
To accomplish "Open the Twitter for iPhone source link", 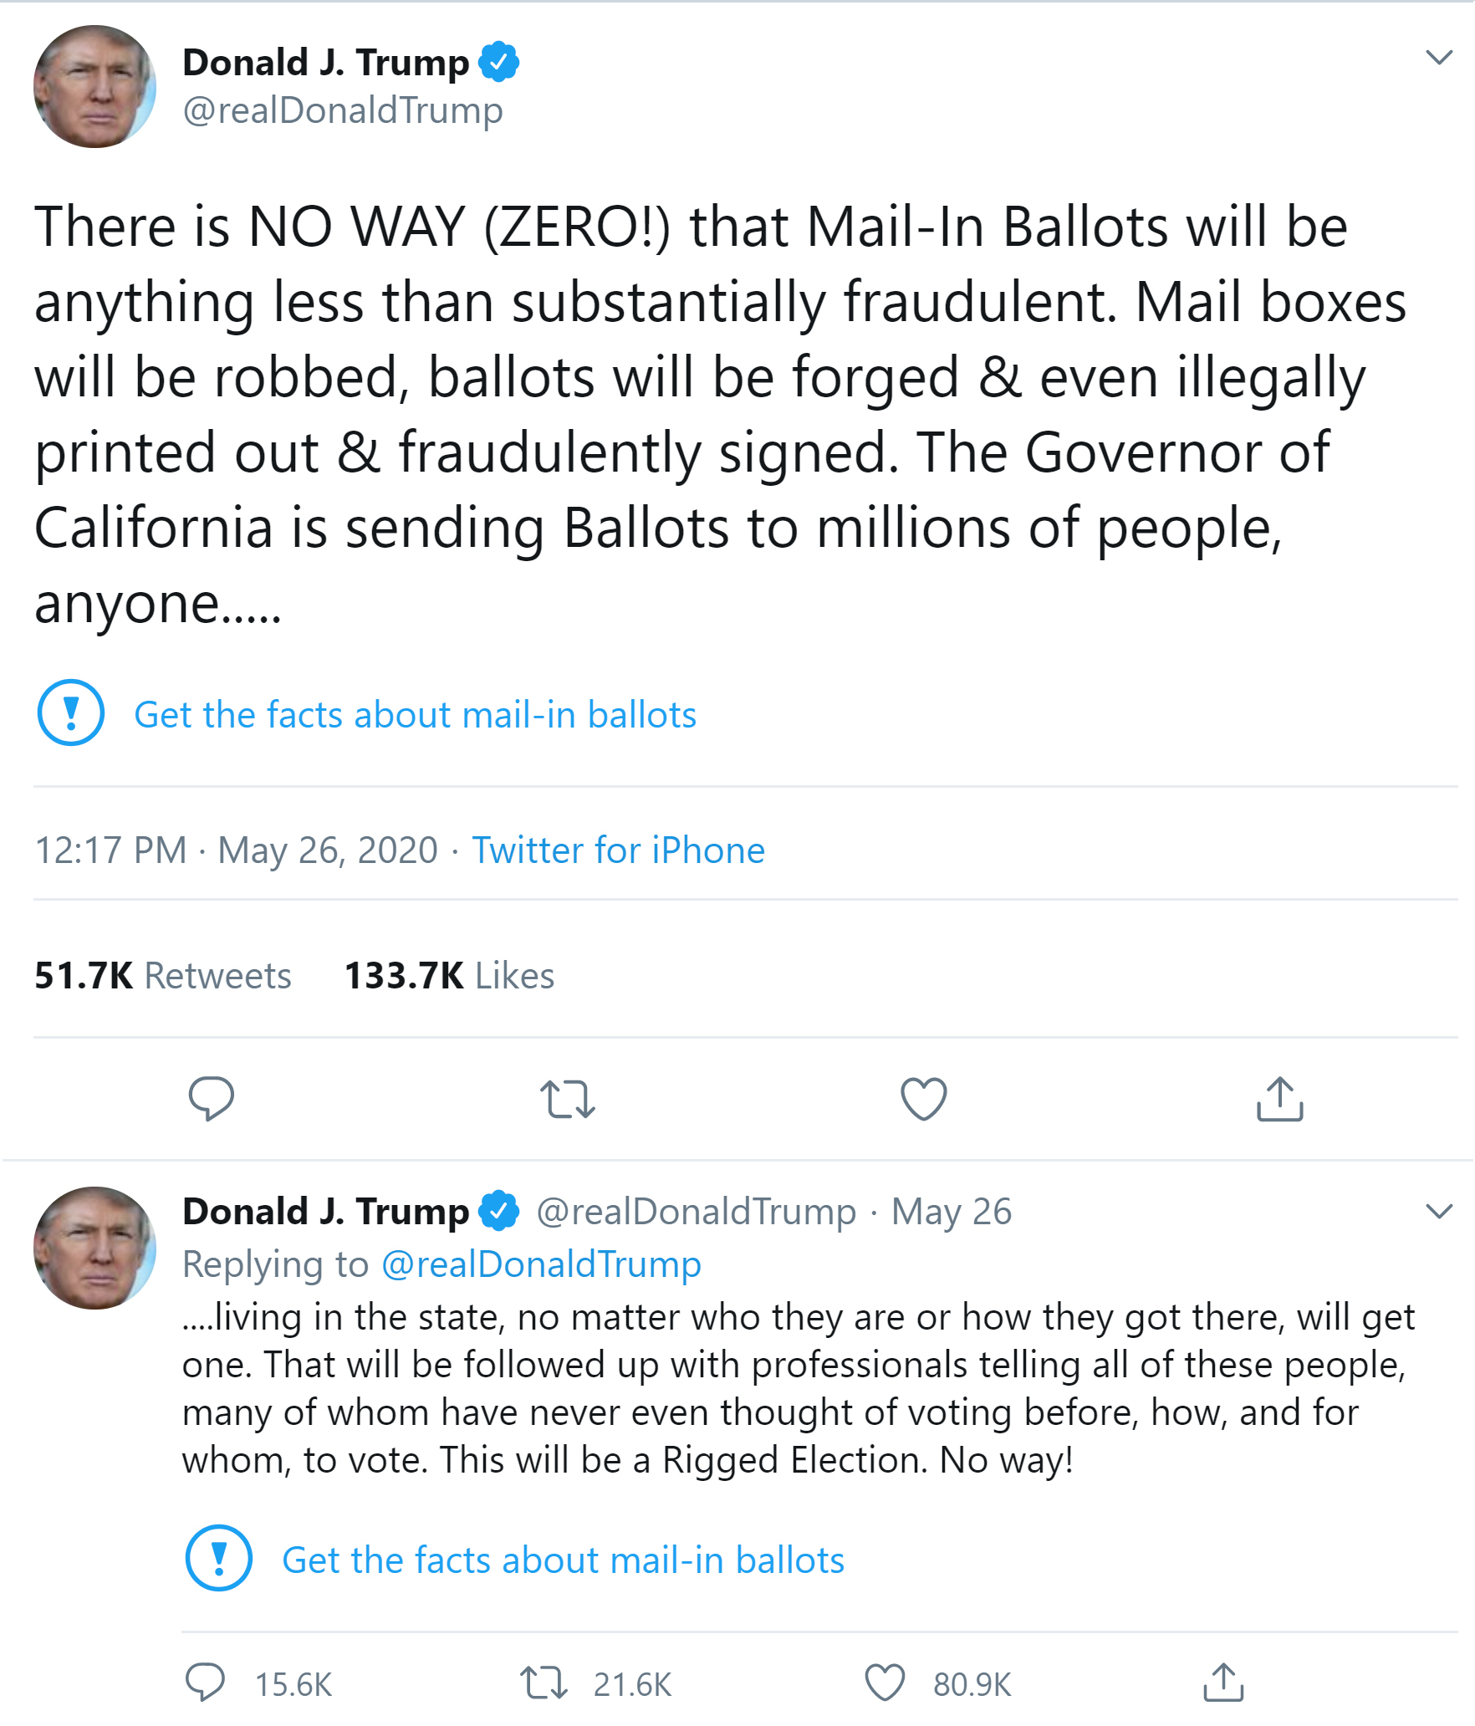I will click(x=618, y=850).
